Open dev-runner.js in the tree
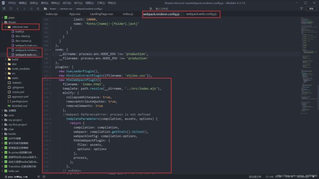The height and width of the screenshot is (179, 319). coord(23,41)
